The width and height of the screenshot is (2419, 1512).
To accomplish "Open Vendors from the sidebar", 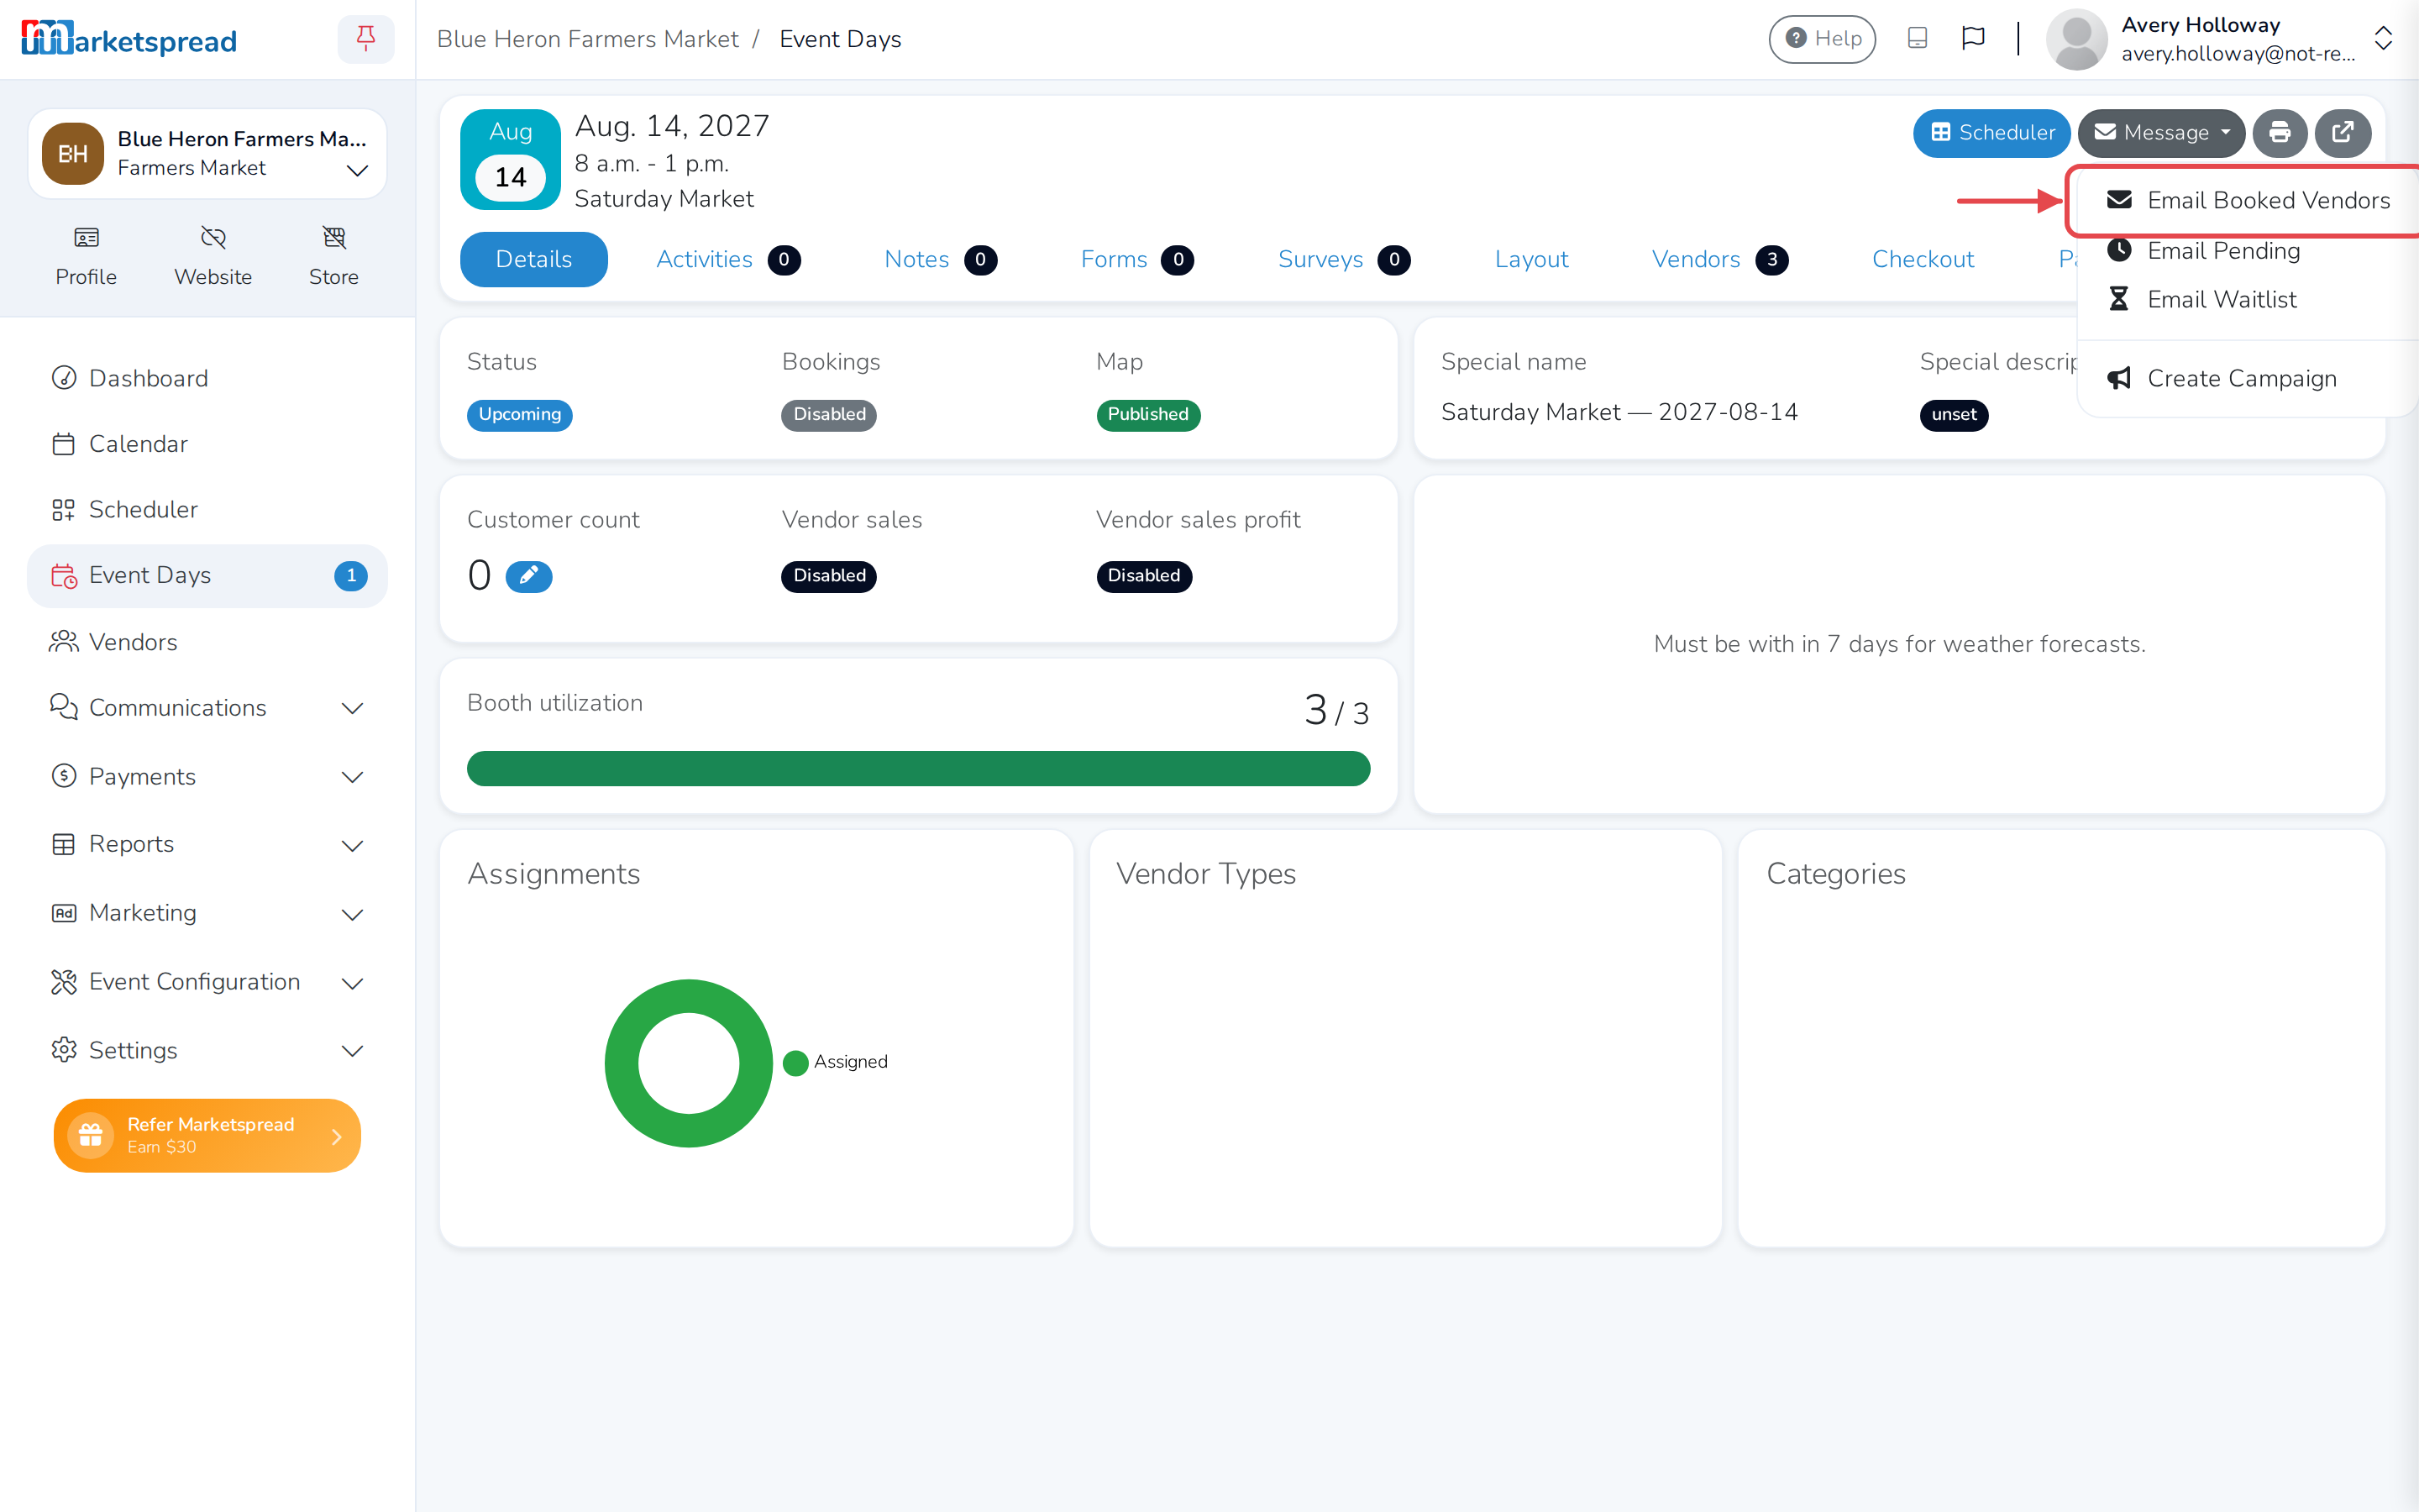I will point(207,642).
